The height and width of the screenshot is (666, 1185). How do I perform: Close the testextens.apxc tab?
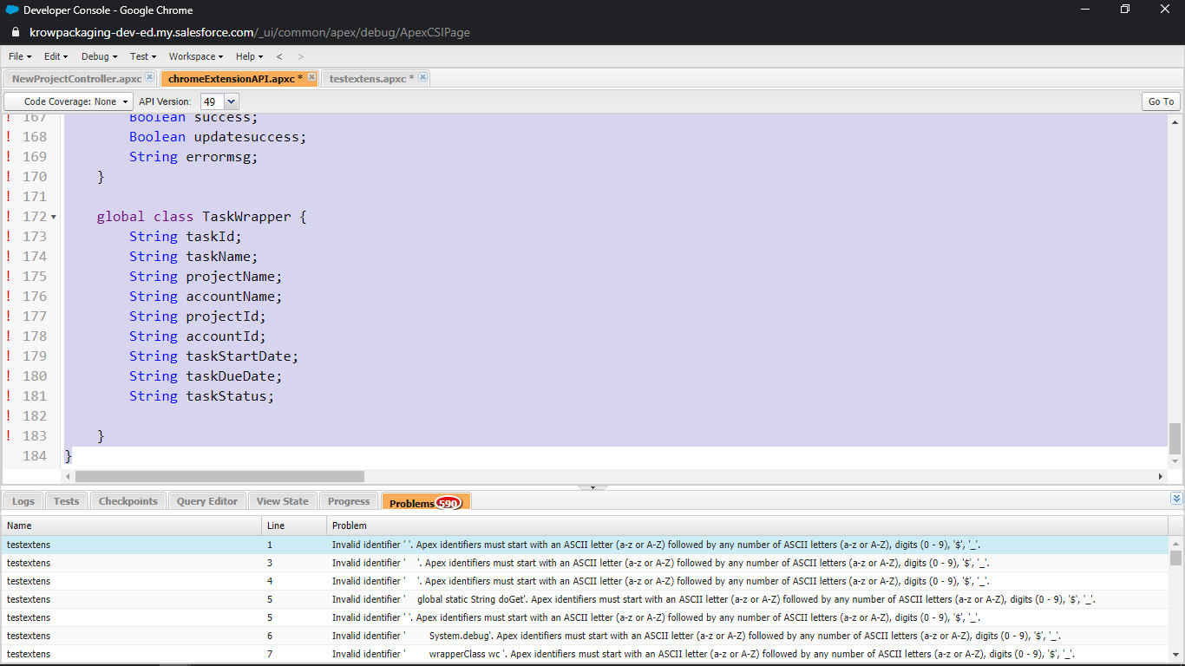point(422,77)
